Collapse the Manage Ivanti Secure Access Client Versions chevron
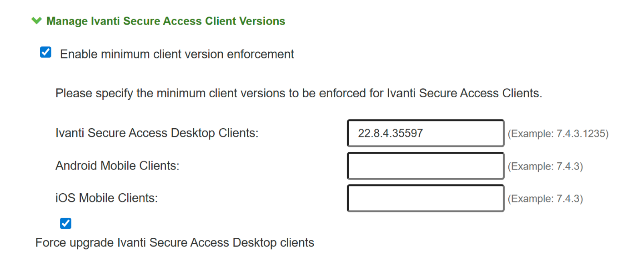The width and height of the screenshot is (642, 271). click(36, 21)
